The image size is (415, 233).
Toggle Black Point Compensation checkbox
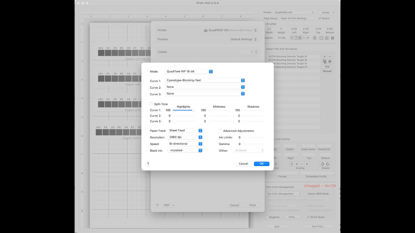(x=267, y=210)
